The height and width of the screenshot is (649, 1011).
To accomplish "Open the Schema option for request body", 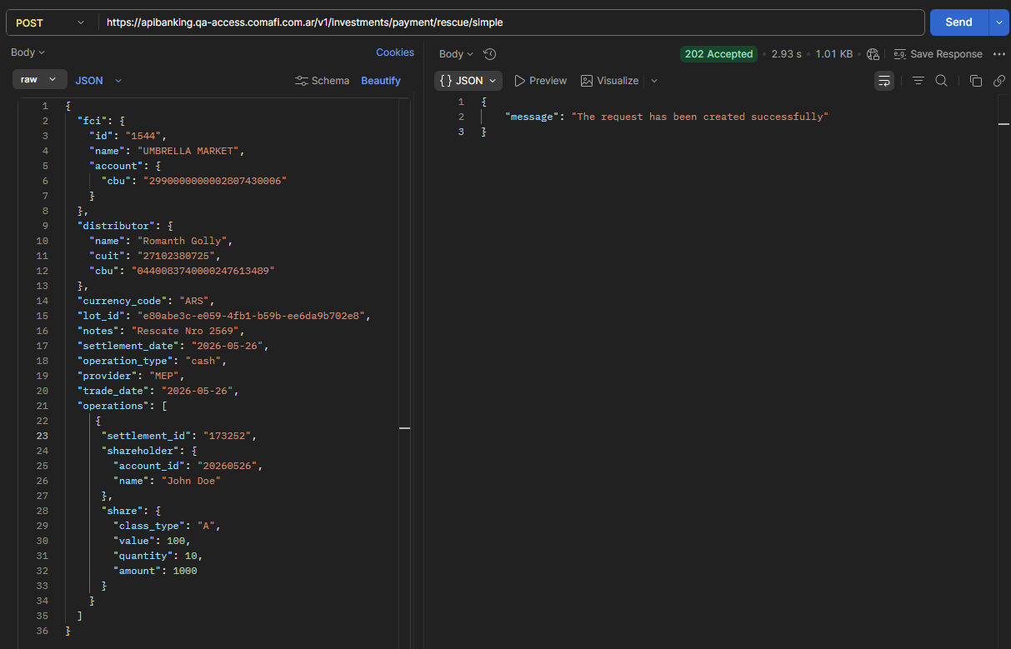I will coord(323,81).
